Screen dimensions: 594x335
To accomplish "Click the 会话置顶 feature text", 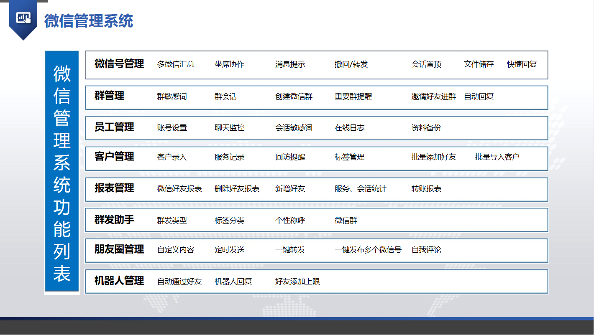I will click(426, 64).
